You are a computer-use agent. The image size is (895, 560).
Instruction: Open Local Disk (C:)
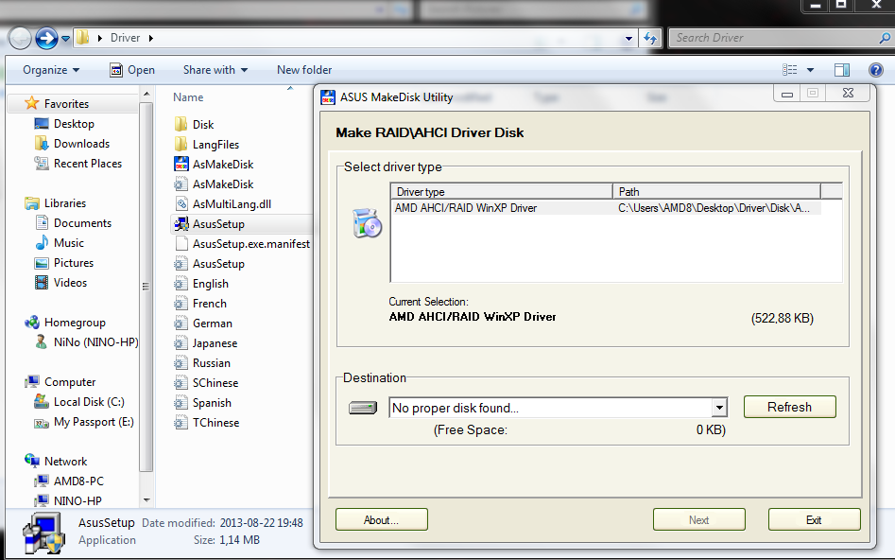pos(79,402)
